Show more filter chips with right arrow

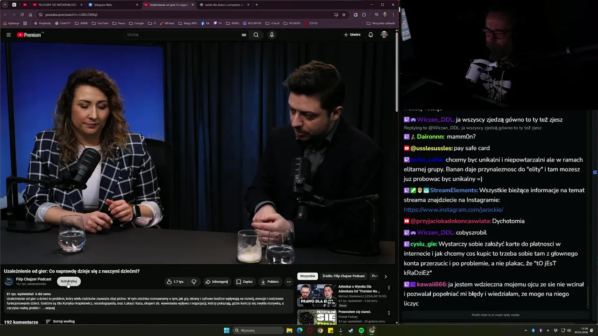385,276
